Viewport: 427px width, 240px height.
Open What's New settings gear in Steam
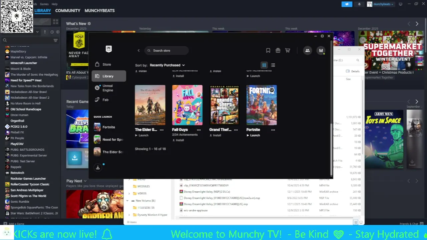(89, 24)
